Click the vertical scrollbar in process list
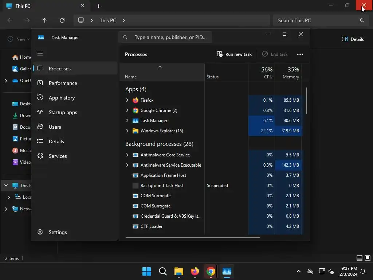The width and height of the screenshot is (373, 280). (306, 101)
